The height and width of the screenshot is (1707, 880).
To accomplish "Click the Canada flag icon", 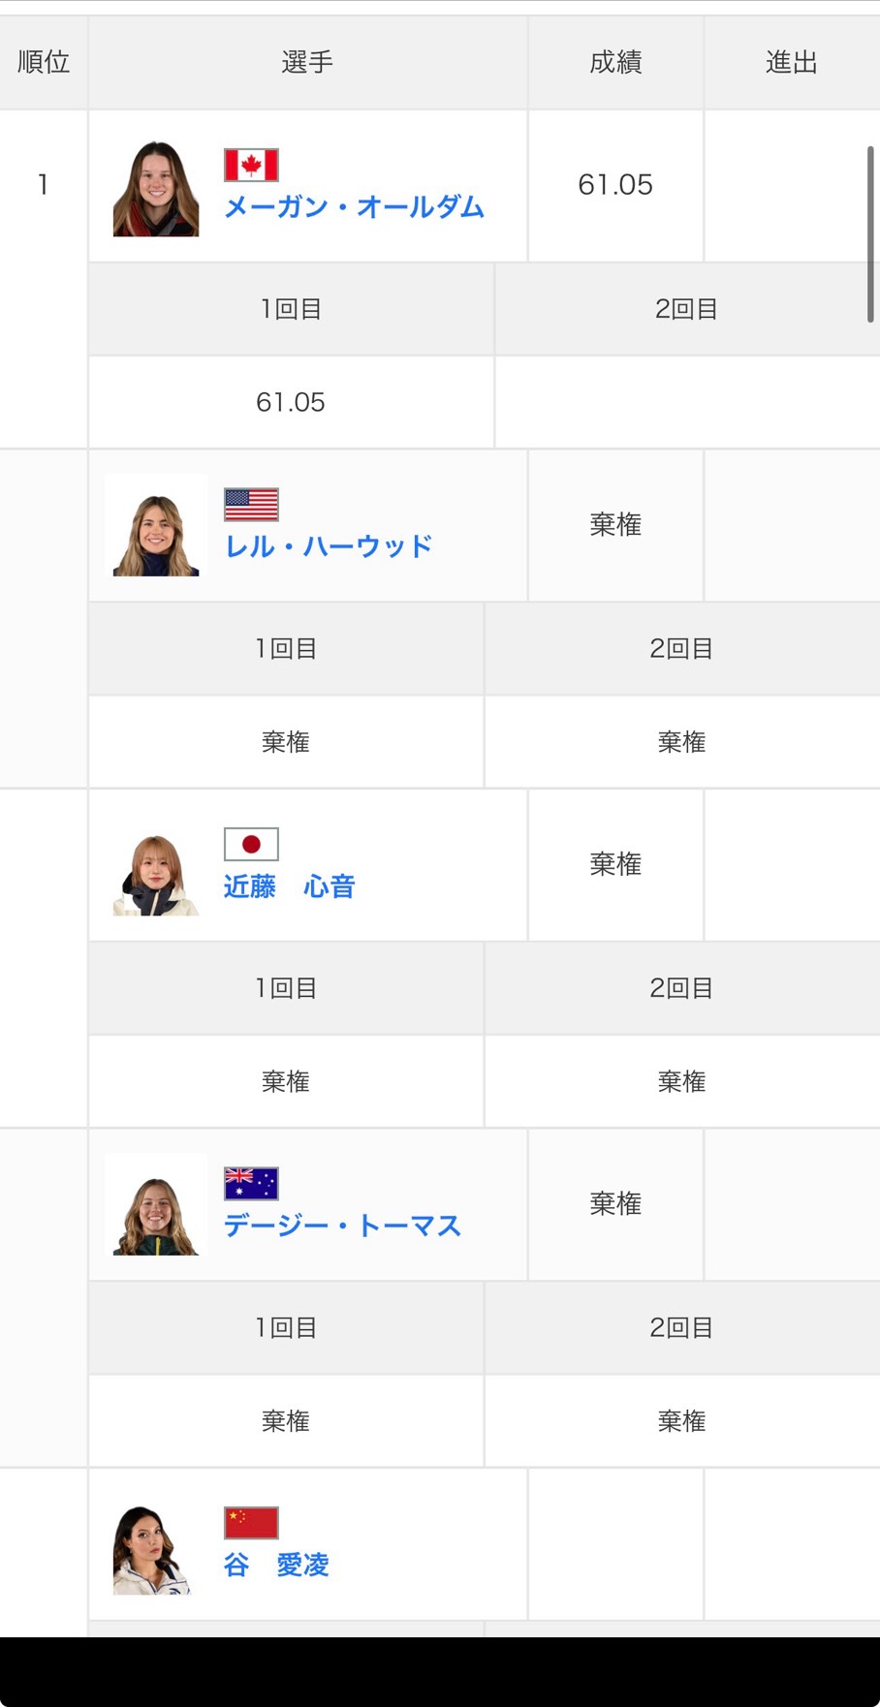I will tap(251, 165).
